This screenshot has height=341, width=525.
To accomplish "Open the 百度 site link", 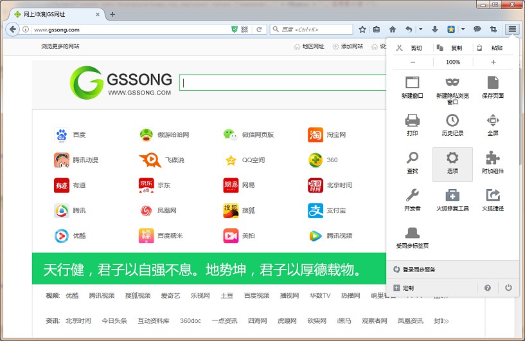I will [x=69, y=134].
